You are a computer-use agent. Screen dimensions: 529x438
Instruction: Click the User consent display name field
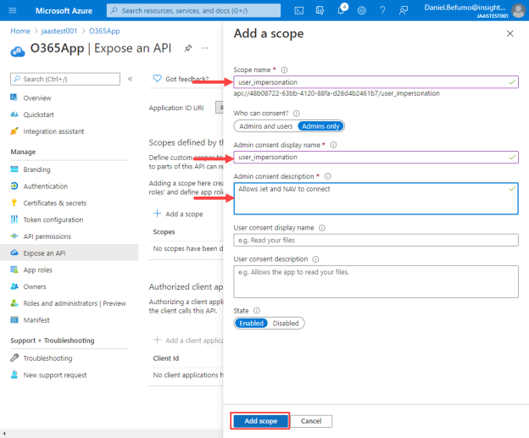[x=376, y=240]
